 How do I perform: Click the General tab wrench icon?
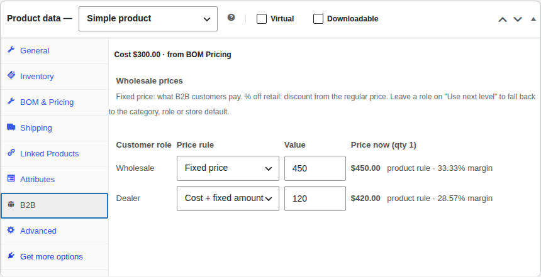click(x=11, y=50)
